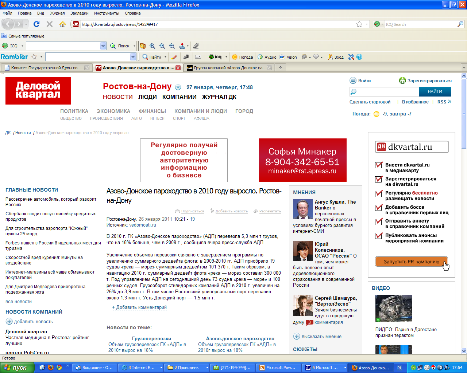Viewport: 467px width, 373px height.
Task: Open the ICQ Search engine dropdown arrow
Action: [x=382, y=24]
